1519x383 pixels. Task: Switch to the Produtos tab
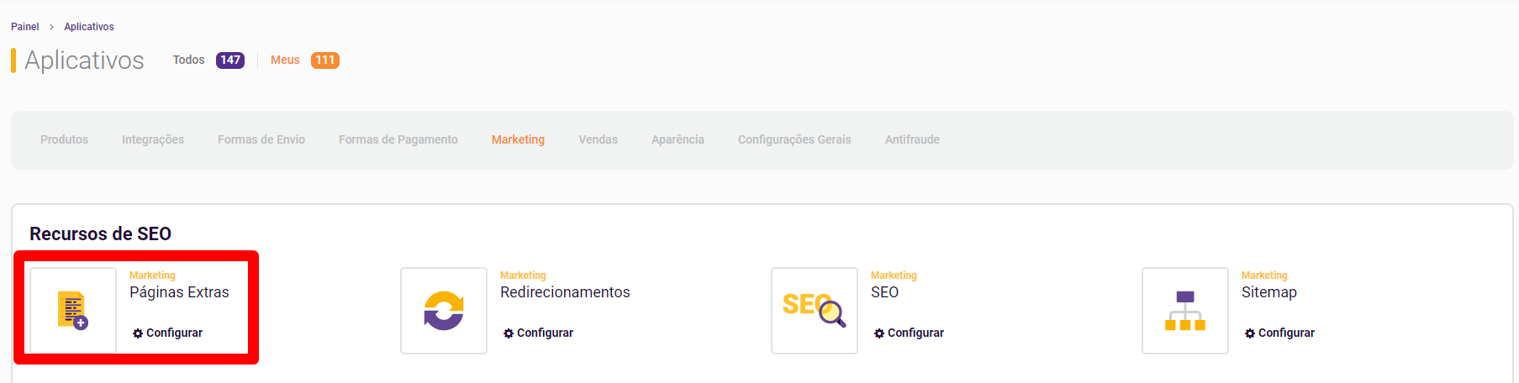(64, 139)
